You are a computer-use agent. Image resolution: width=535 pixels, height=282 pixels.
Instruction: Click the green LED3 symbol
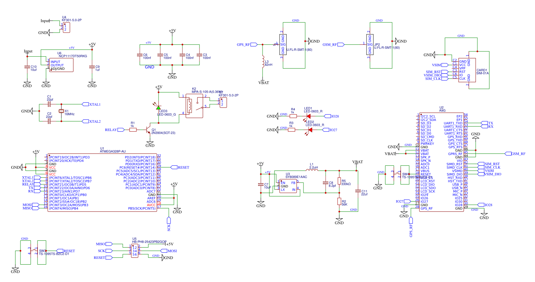pyautogui.click(x=159, y=107)
